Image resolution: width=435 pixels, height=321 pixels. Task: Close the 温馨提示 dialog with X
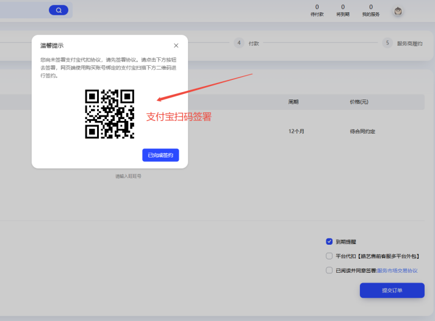pos(176,46)
